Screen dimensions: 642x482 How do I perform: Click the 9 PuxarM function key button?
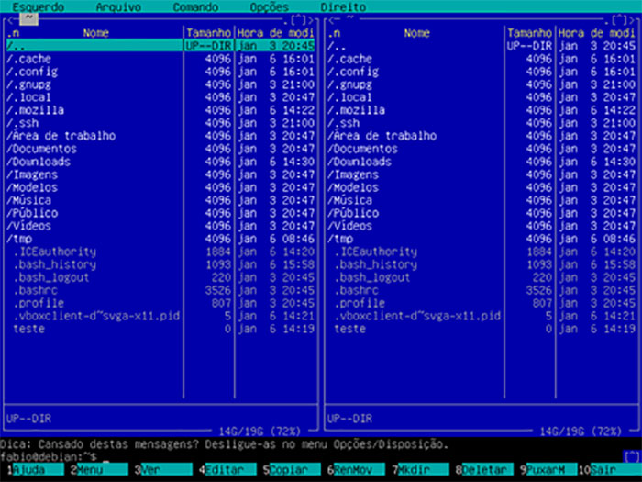[x=548, y=470]
